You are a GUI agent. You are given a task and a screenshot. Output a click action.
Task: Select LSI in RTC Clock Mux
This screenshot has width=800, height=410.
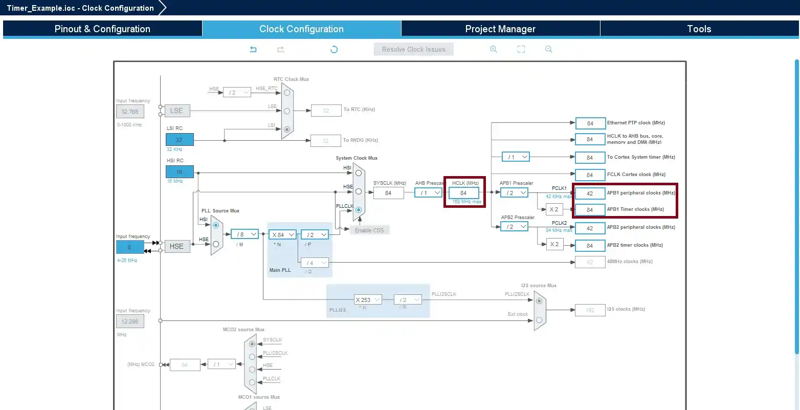(x=287, y=130)
